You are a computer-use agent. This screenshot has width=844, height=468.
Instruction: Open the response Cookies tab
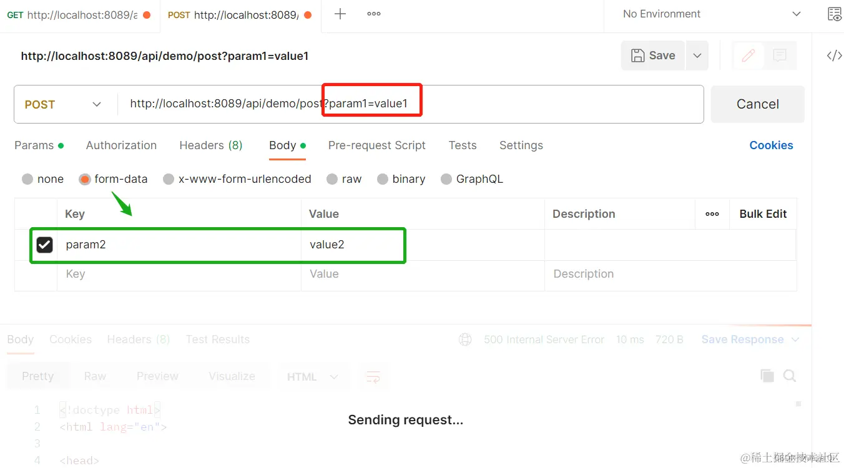(x=71, y=339)
